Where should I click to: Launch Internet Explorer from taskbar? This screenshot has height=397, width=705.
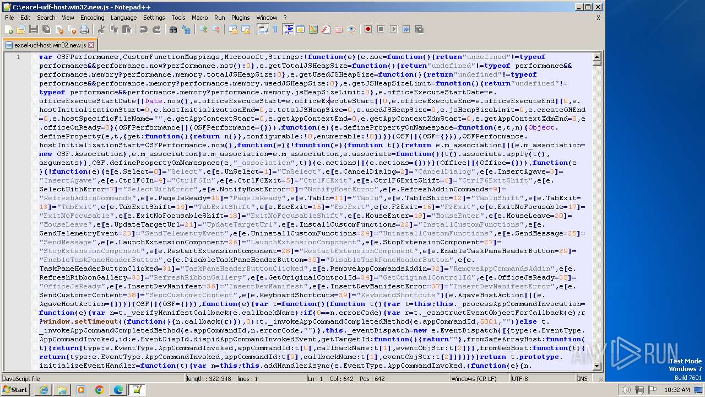[44, 390]
